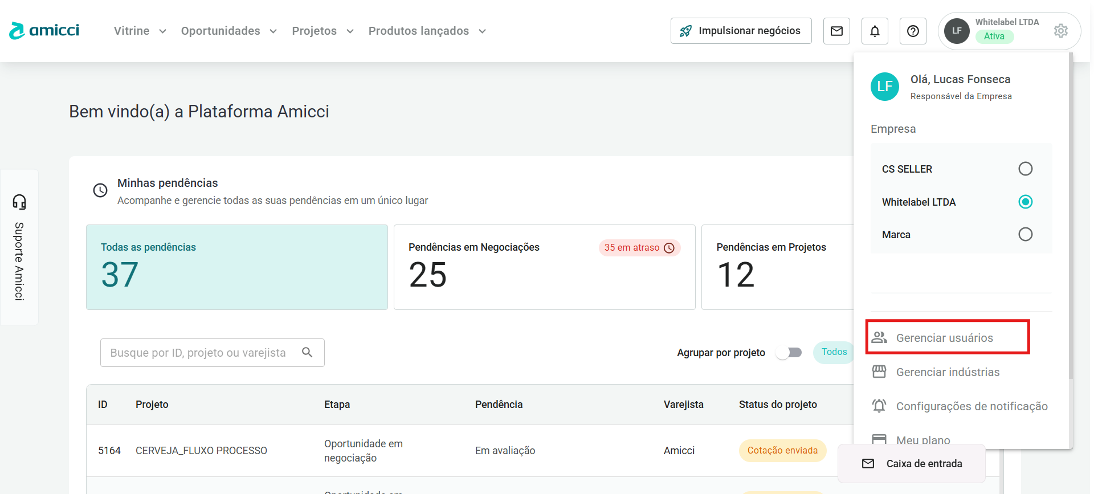This screenshot has width=1094, height=494.
Task: Expand the Produtos lançados dropdown
Action: (x=427, y=31)
